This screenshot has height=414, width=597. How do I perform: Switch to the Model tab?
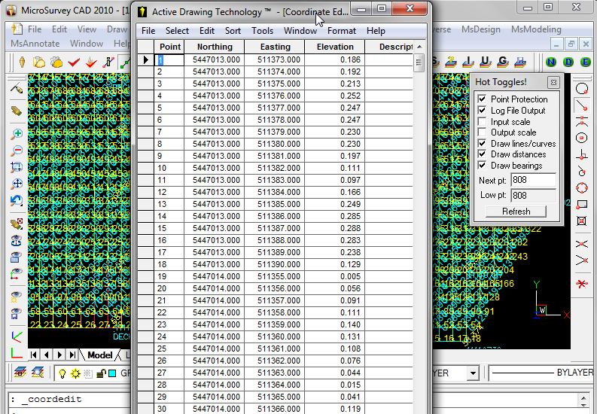[x=99, y=355]
